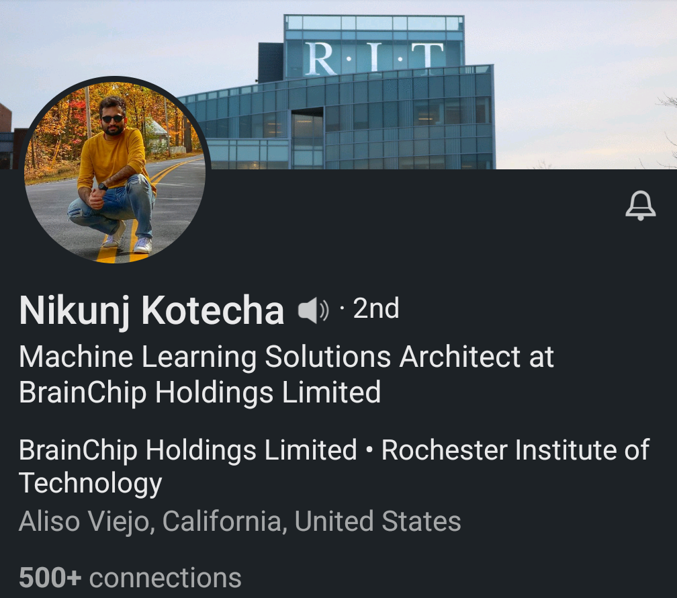
Task: Tap BrainChip Holdings Limited in the headline
Action: pos(200,392)
